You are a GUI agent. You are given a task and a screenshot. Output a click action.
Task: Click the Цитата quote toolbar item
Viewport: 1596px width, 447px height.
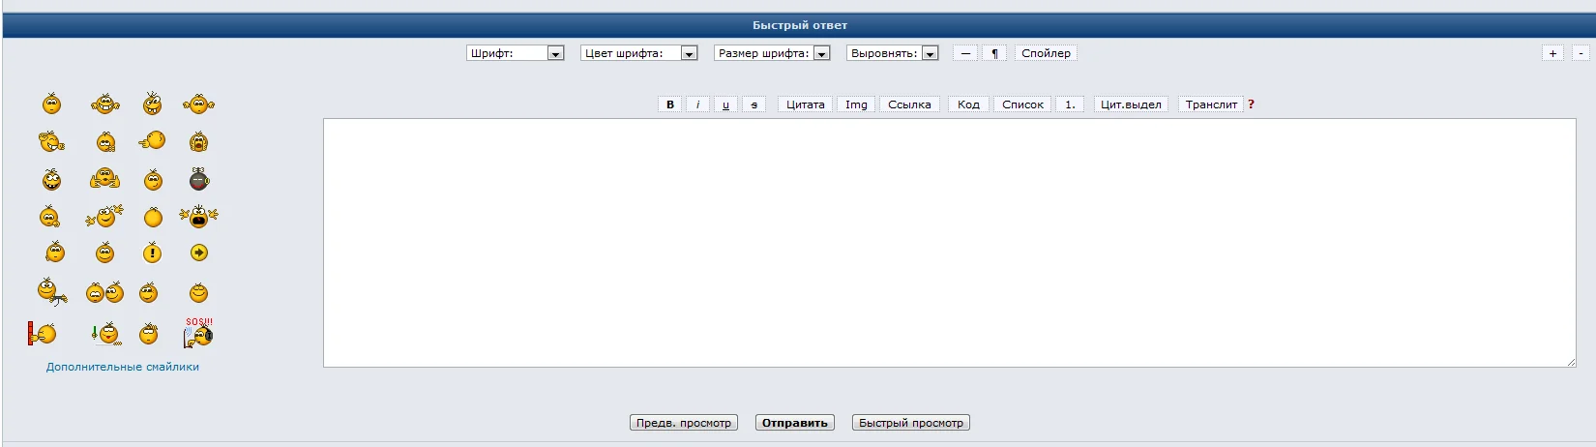click(805, 104)
